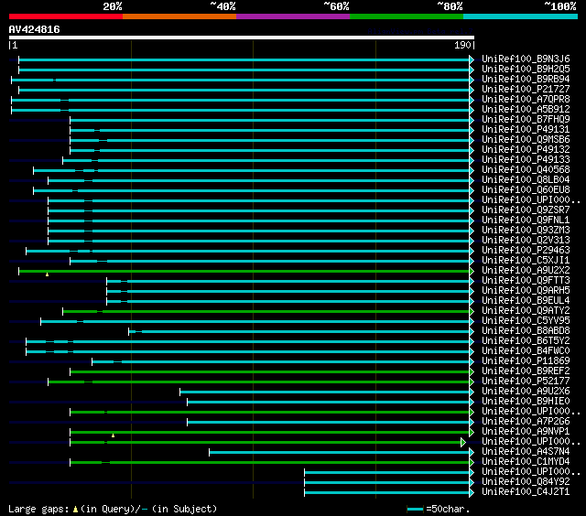Select the UniRef100_P49133 label
The height and width of the screenshot is (516, 586).
(x=526, y=160)
